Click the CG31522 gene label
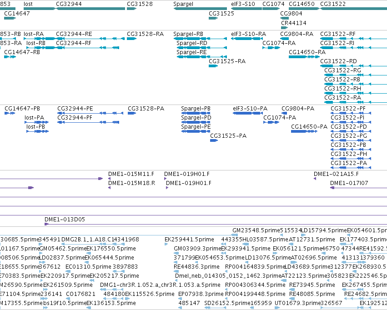 (x=333, y=4)
